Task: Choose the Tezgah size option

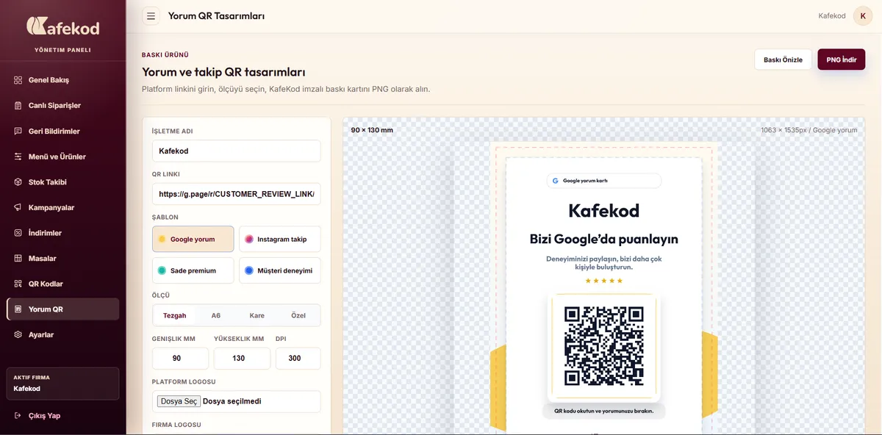Action: [x=175, y=315]
